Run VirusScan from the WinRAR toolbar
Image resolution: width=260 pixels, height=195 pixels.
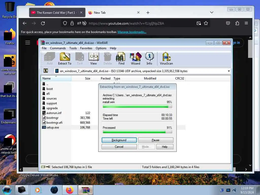(x=166, y=59)
